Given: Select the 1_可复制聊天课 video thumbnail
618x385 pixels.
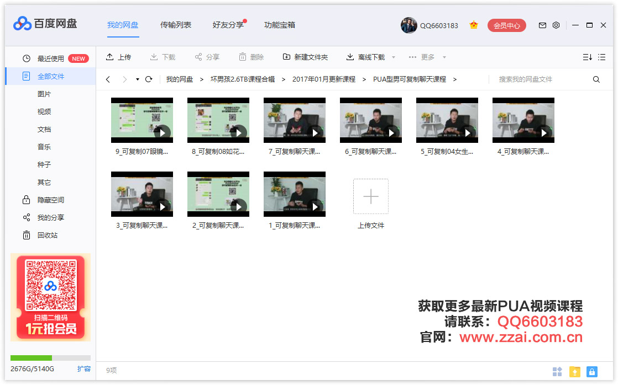Looking at the screenshot, I should point(295,194).
